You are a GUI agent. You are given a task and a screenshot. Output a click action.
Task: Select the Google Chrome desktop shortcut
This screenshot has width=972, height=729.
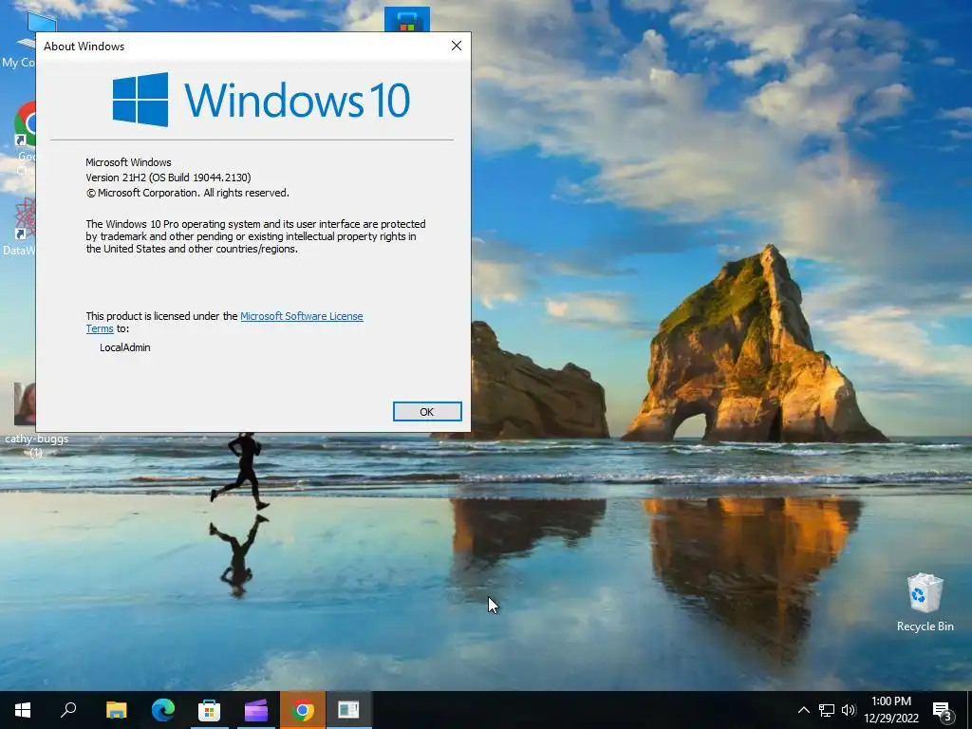click(x=25, y=138)
